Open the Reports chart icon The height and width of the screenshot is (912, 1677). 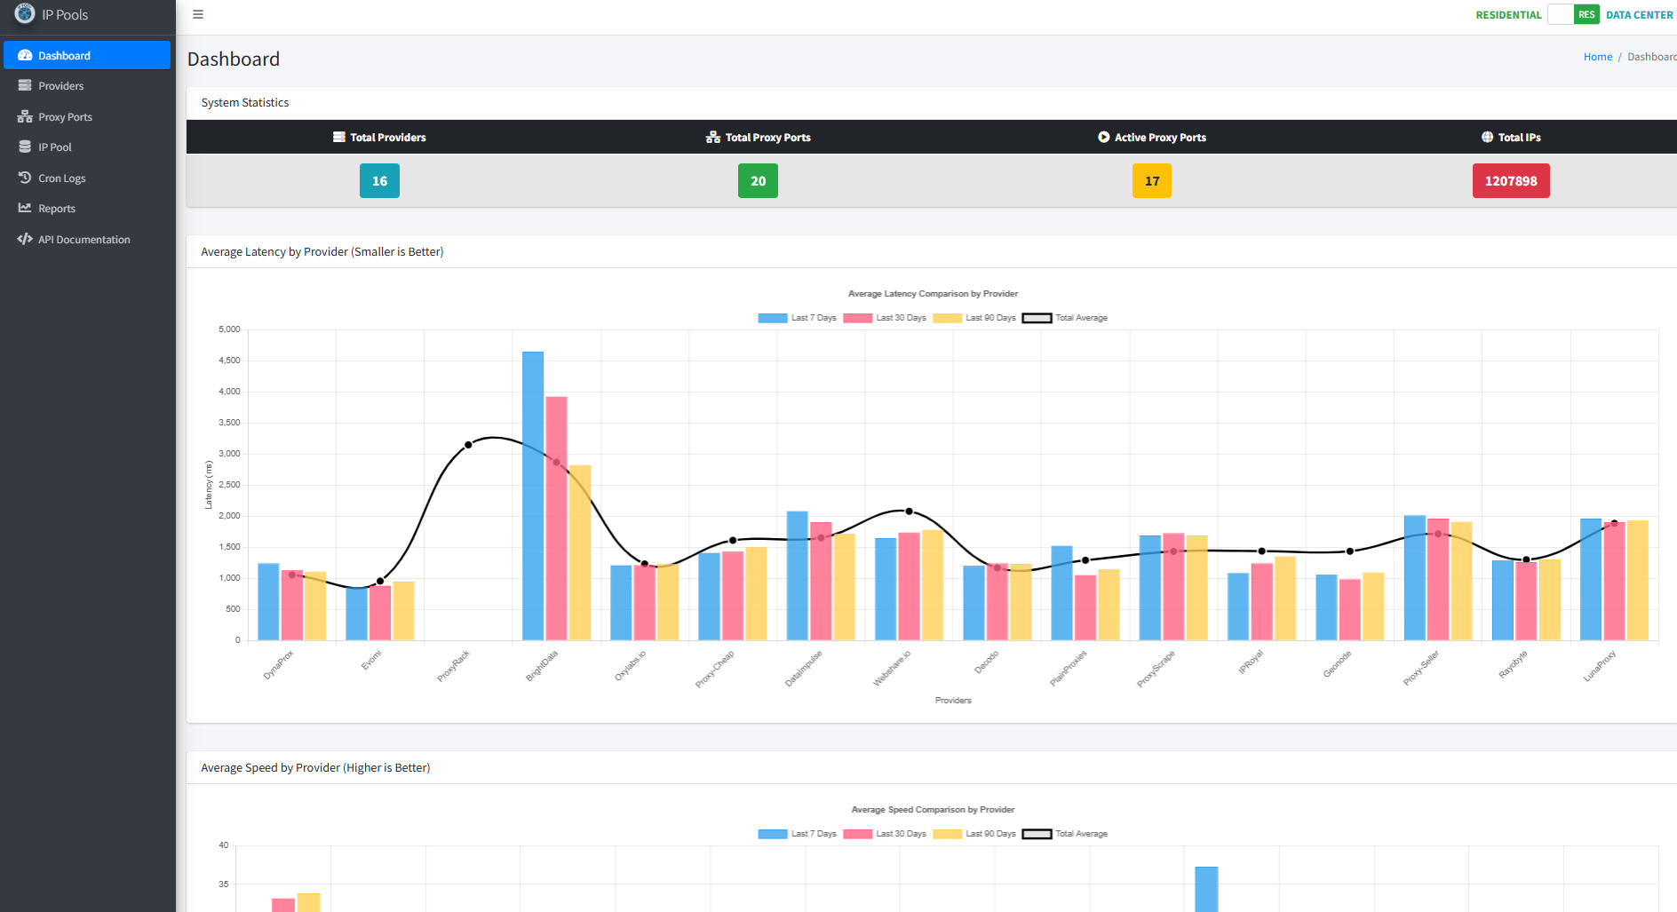click(25, 208)
